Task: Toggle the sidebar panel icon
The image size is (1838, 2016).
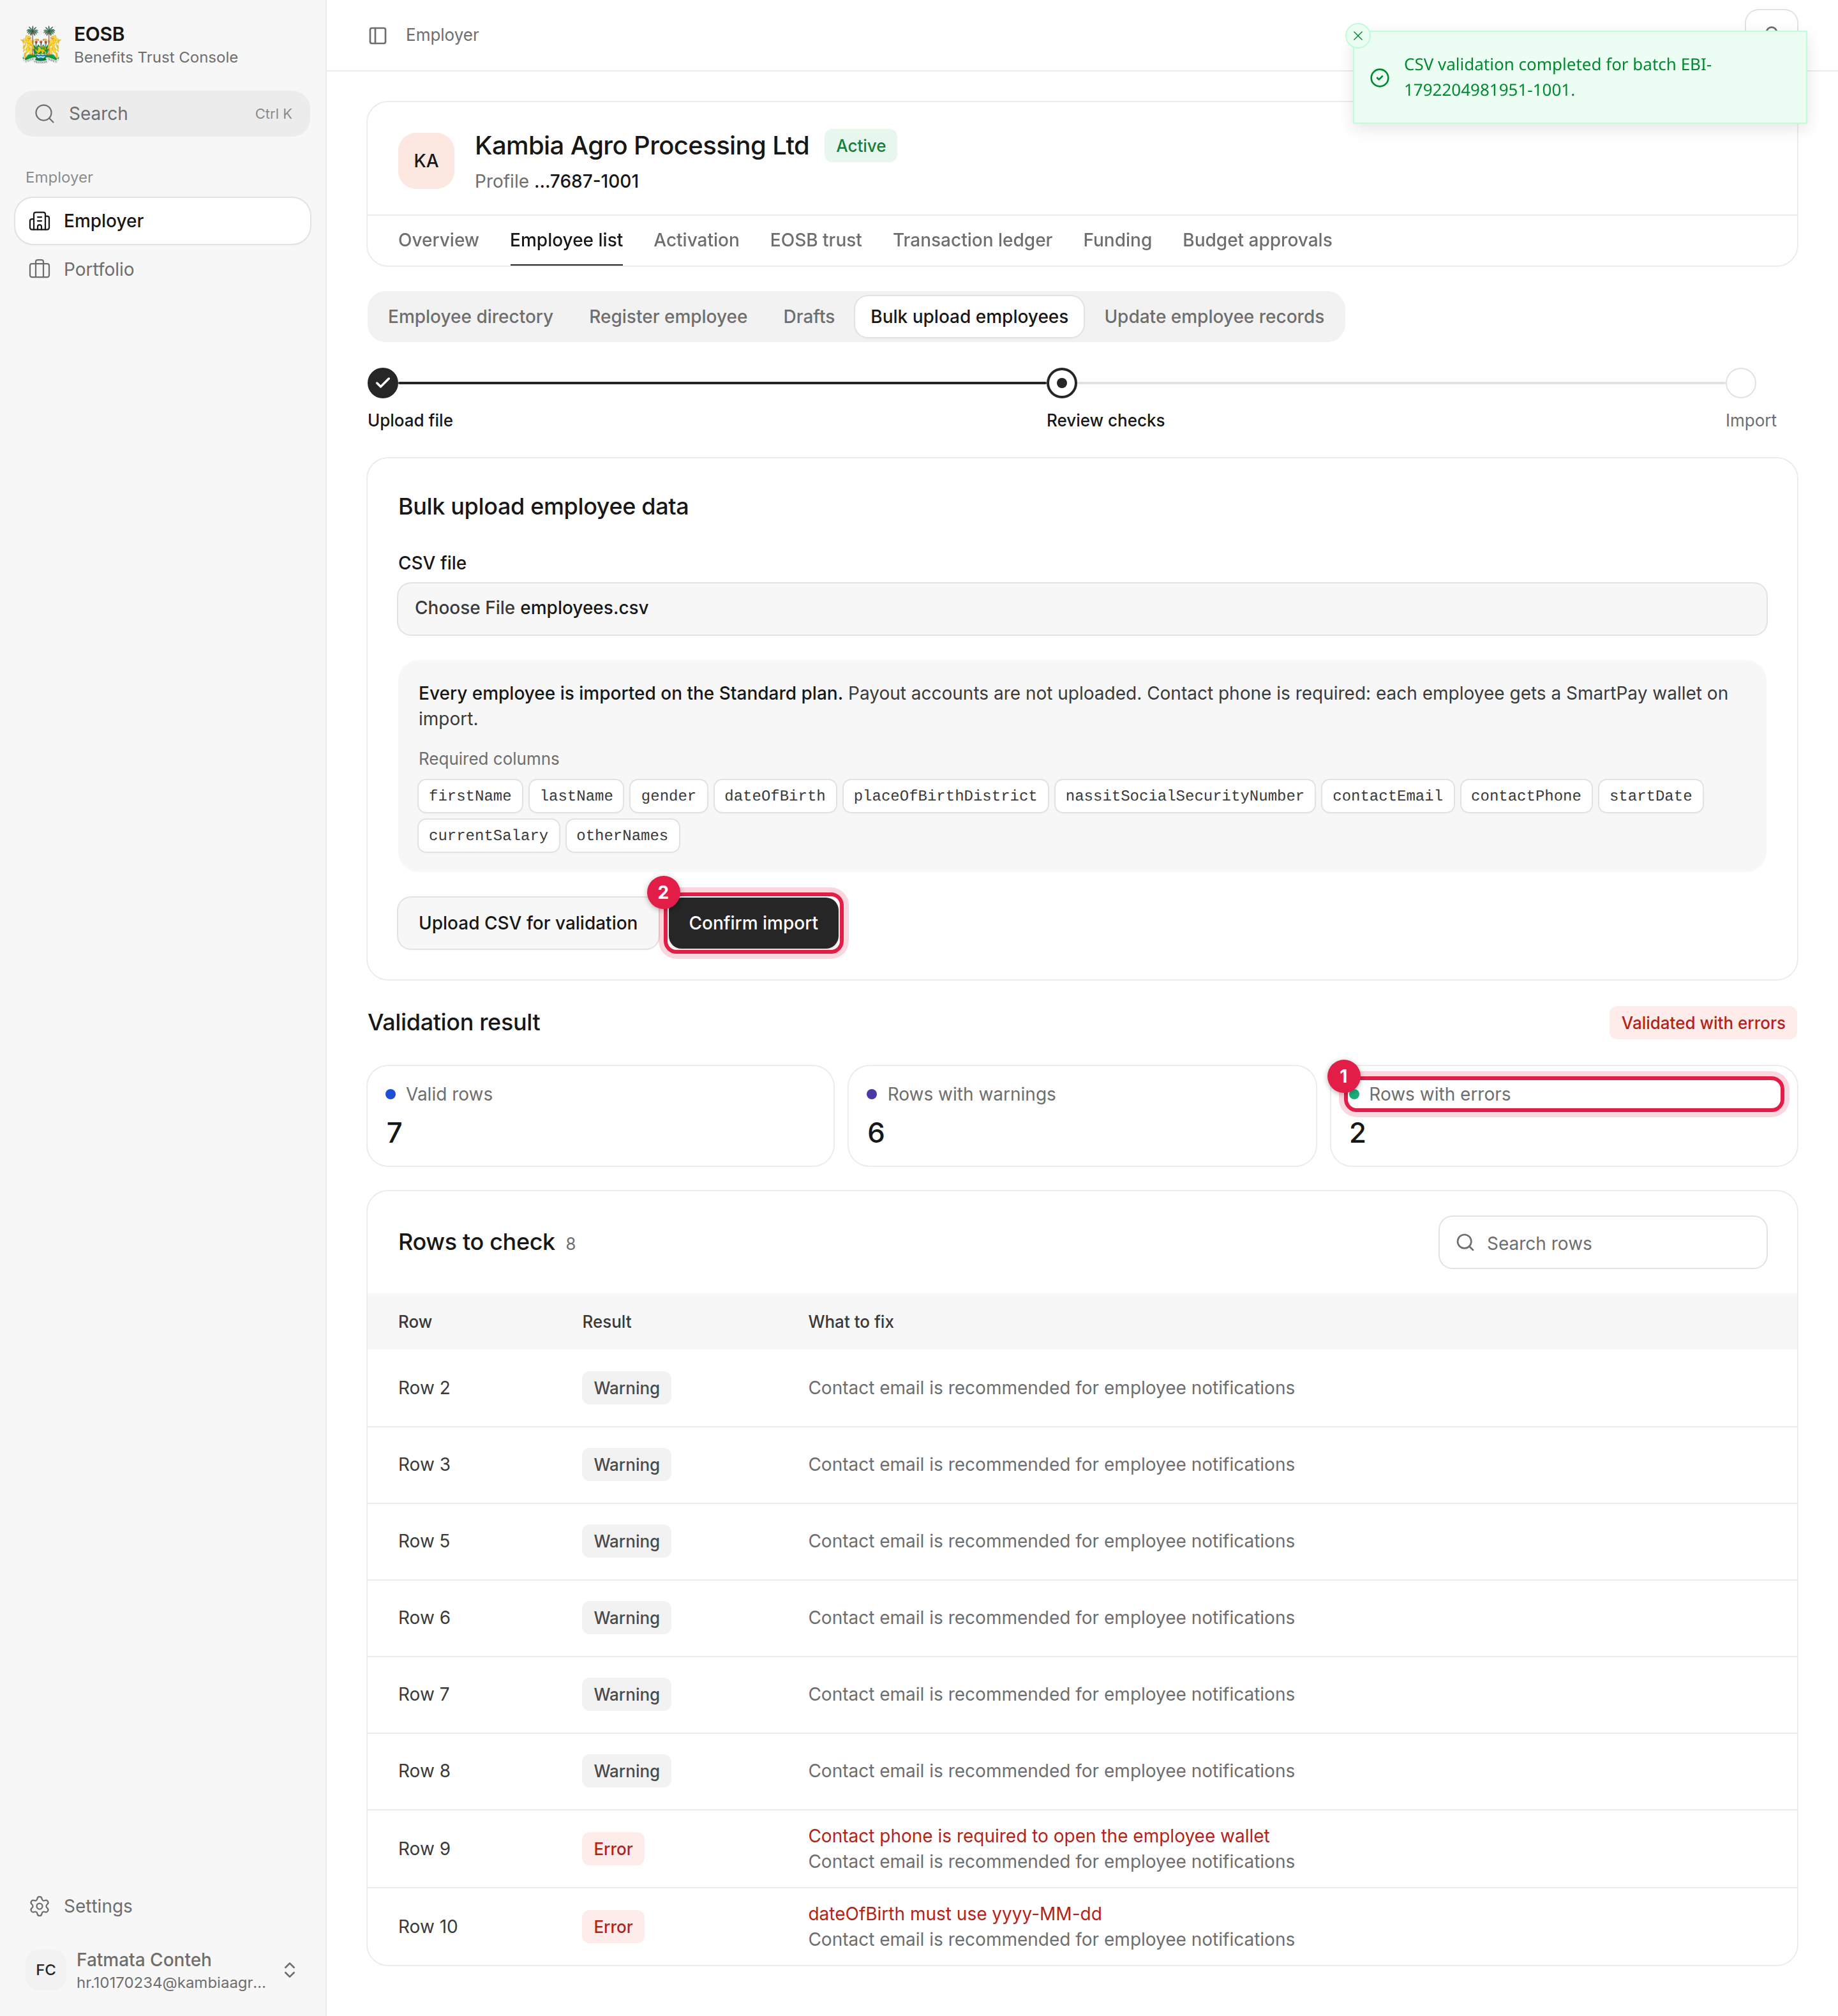Action: 378,36
